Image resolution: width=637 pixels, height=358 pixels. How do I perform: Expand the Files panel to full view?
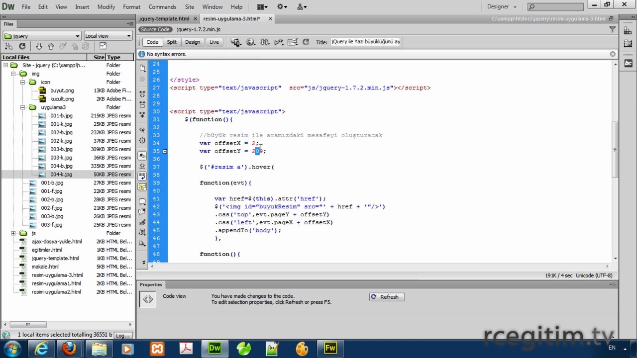point(103,46)
